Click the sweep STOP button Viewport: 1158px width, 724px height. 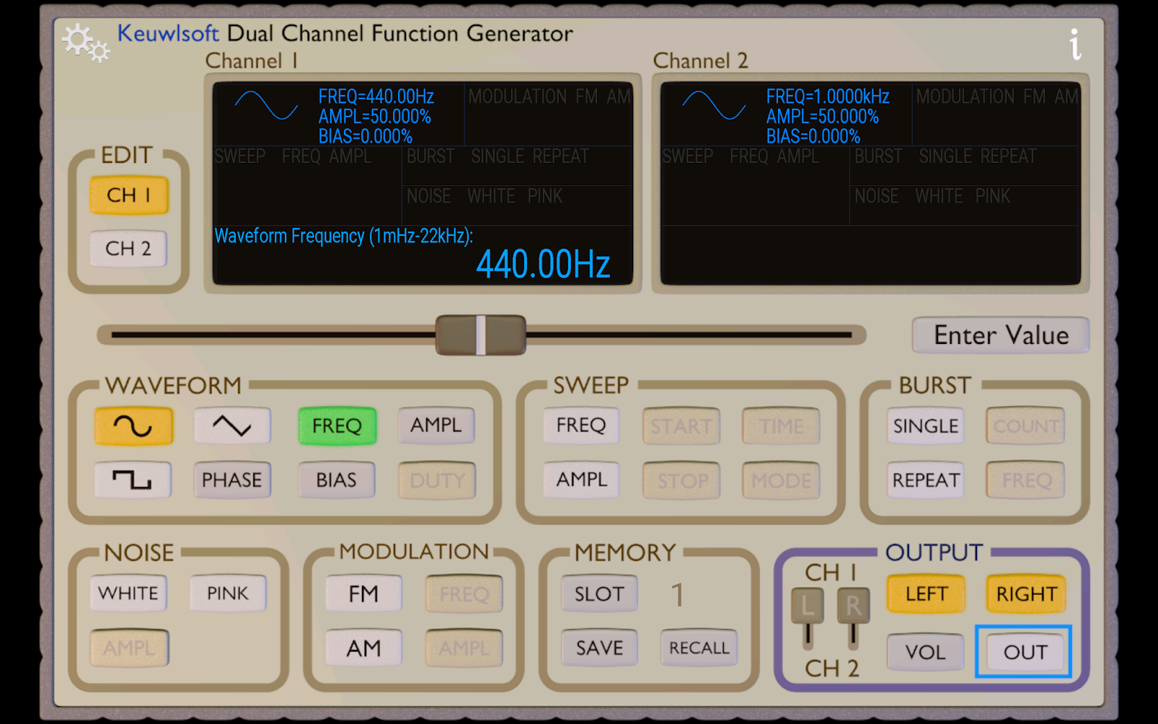(x=681, y=480)
